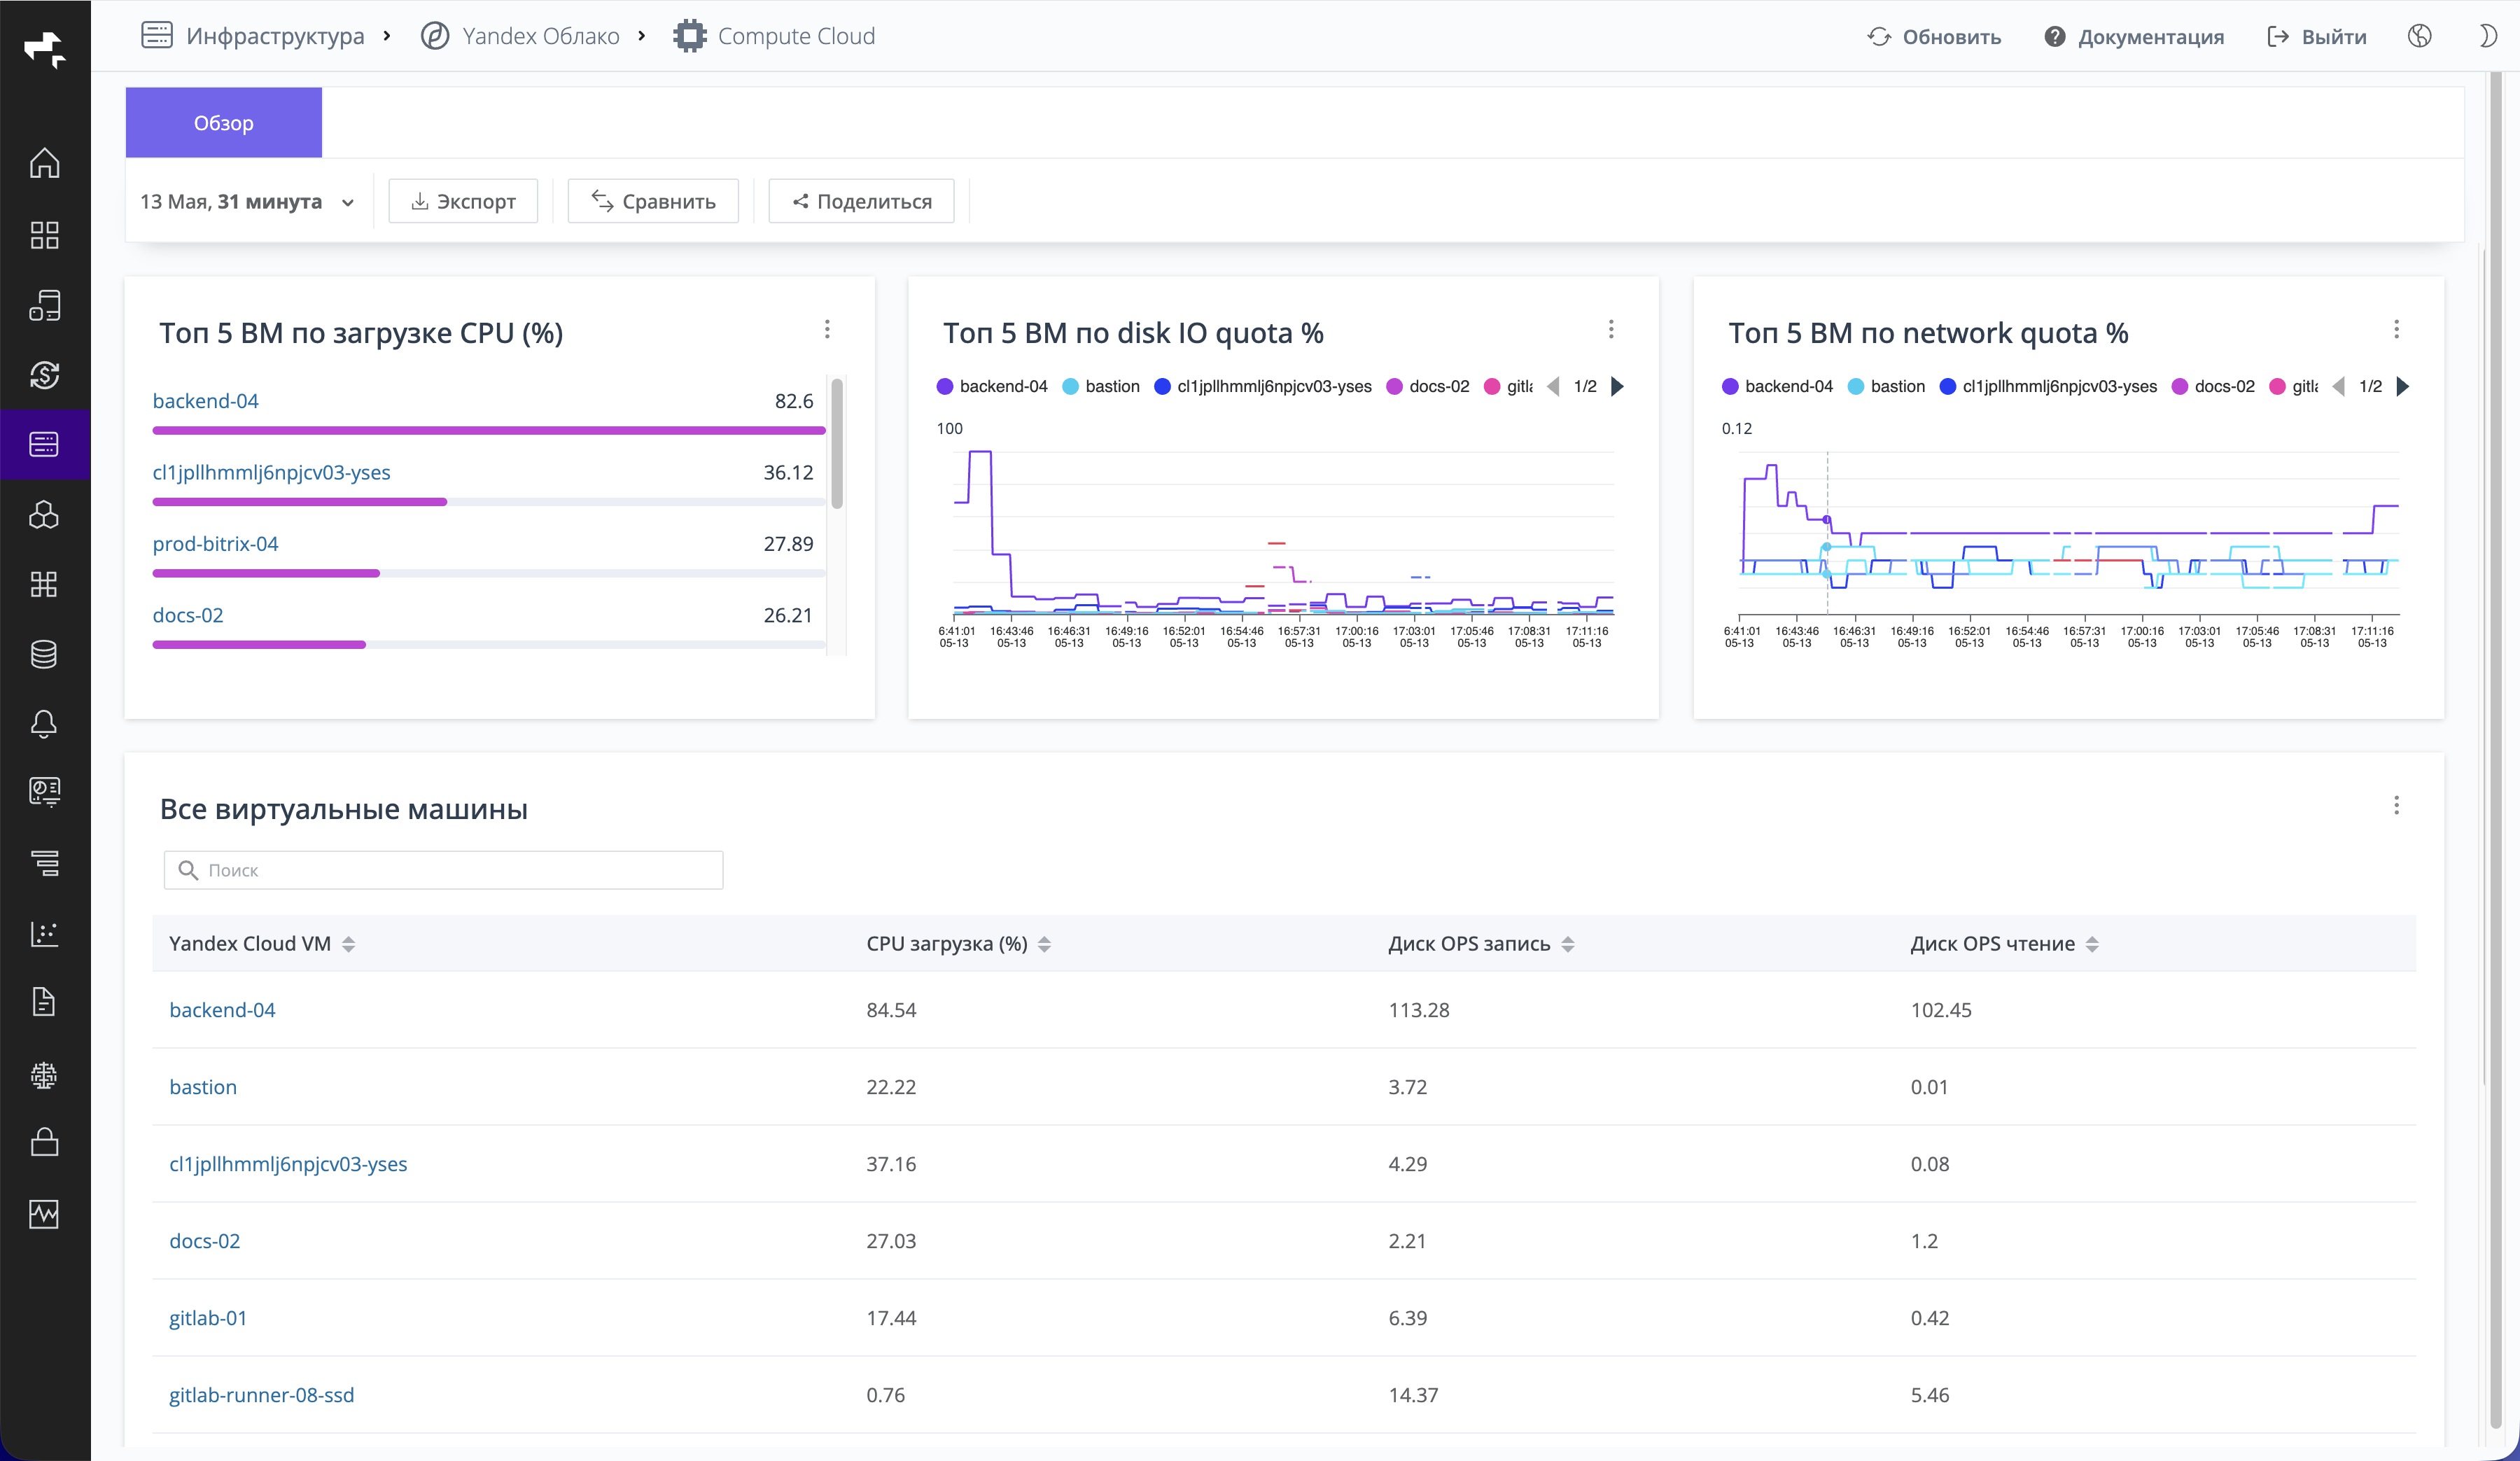This screenshot has height=1461, width=2520.
Task: Open the date range dropdown 13 Мая
Action: [247, 201]
